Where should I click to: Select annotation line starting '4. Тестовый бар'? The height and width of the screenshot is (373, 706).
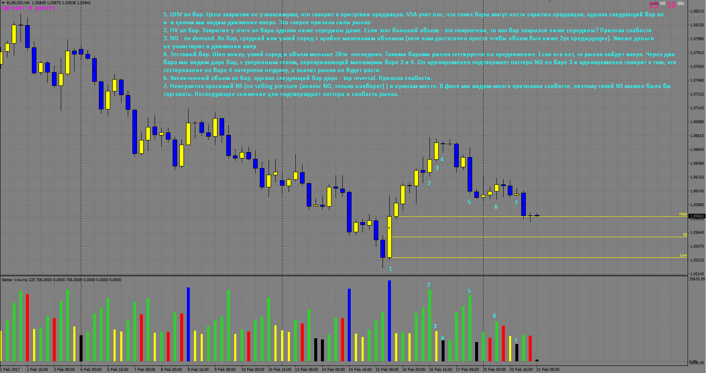coord(419,54)
